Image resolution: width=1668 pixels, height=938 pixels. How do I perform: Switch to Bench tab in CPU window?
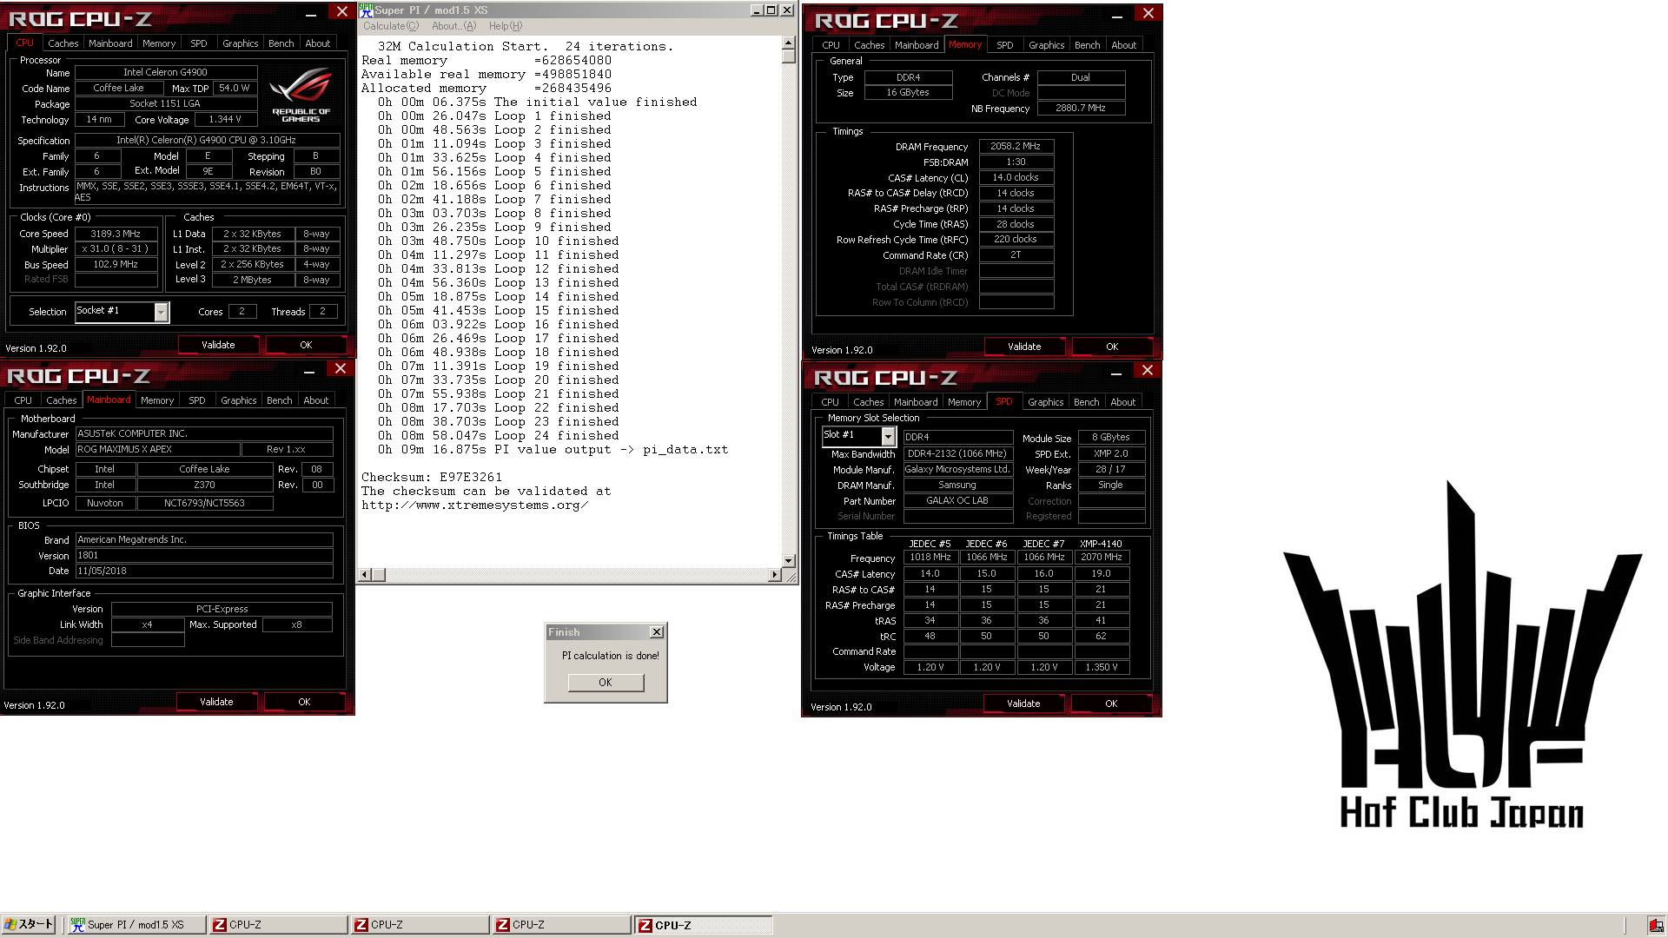[x=281, y=43]
